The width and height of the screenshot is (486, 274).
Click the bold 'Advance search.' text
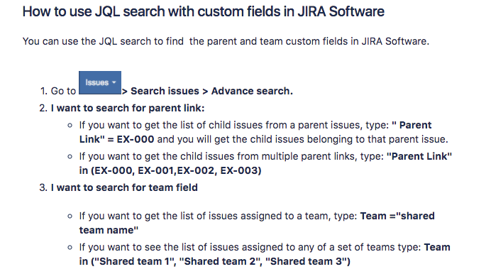click(x=252, y=91)
